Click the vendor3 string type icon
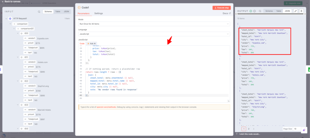The image size is (310, 138). click(25, 86)
